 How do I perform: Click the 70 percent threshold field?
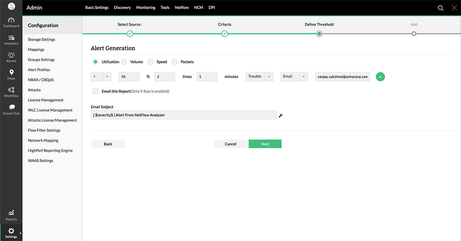129,77
